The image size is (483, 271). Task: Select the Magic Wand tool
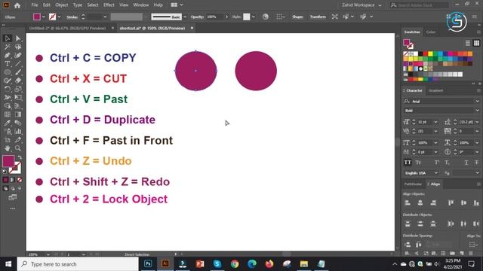pos(8,47)
